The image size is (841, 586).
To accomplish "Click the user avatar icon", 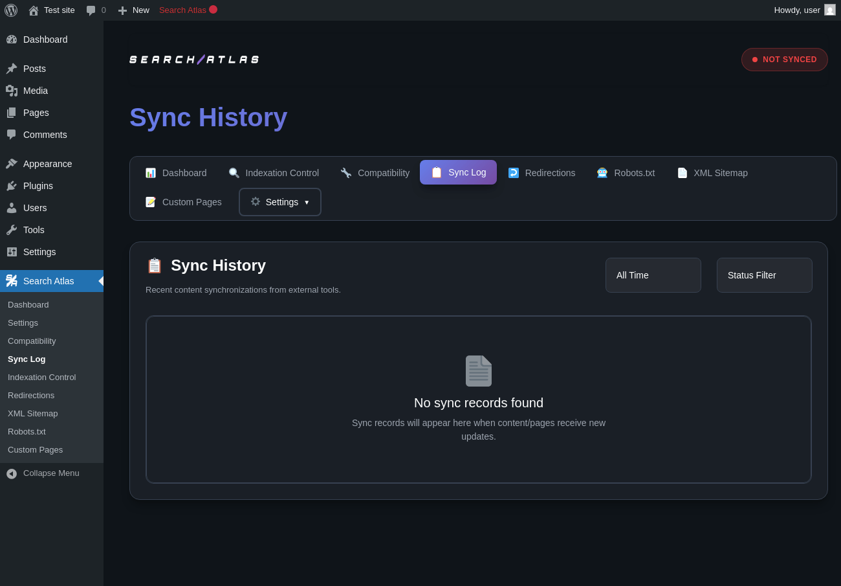I will coord(830,10).
